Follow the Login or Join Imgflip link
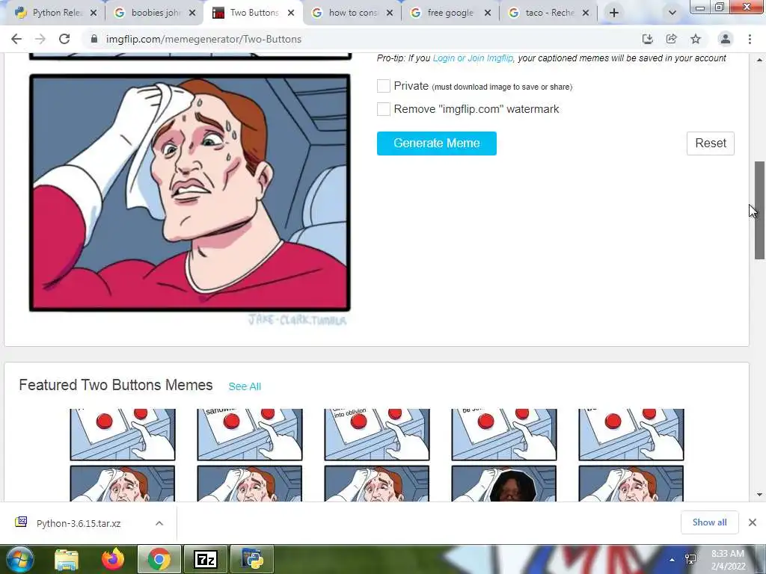The height and width of the screenshot is (574, 766). tap(473, 58)
